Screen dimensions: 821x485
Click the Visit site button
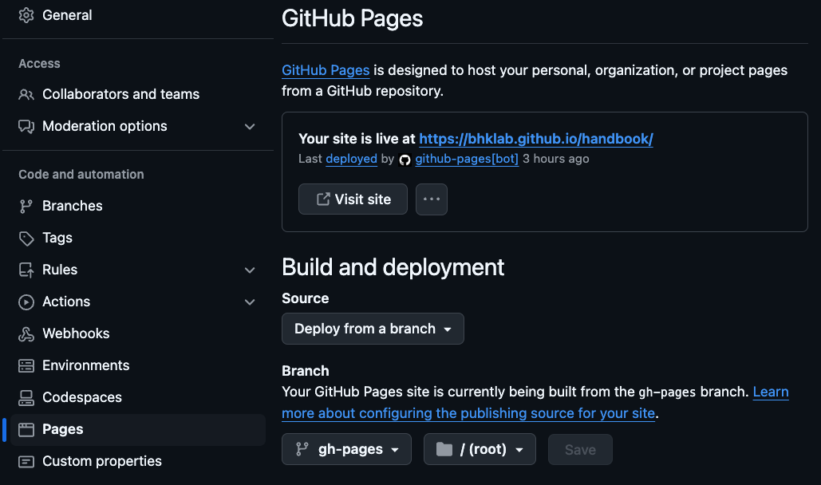pos(353,199)
